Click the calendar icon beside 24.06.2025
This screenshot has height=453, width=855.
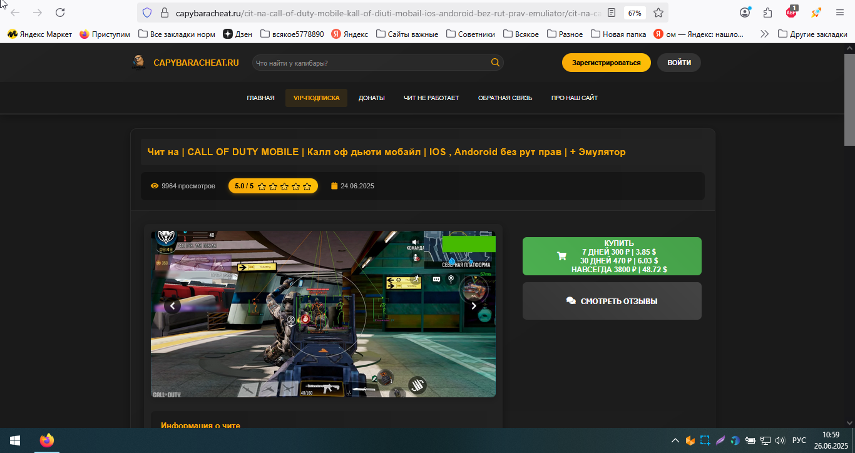tap(334, 186)
